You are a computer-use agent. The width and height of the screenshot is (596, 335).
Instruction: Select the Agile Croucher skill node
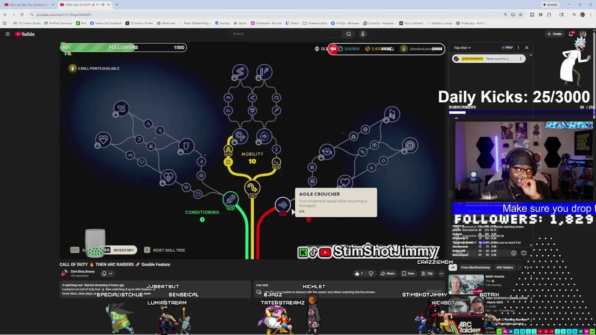283,205
